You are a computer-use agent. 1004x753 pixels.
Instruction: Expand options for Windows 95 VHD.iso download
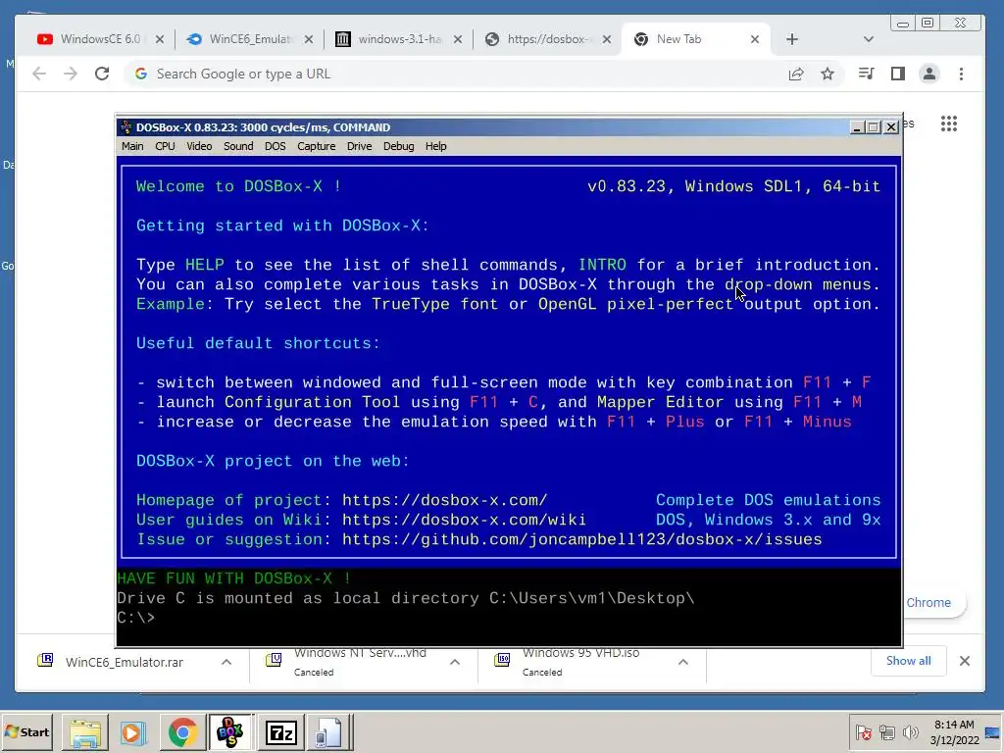683,662
